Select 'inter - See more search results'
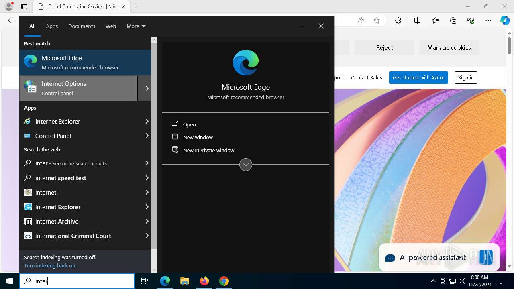The width and height of the screenshot is (514, 289). [x=80, y=163]
